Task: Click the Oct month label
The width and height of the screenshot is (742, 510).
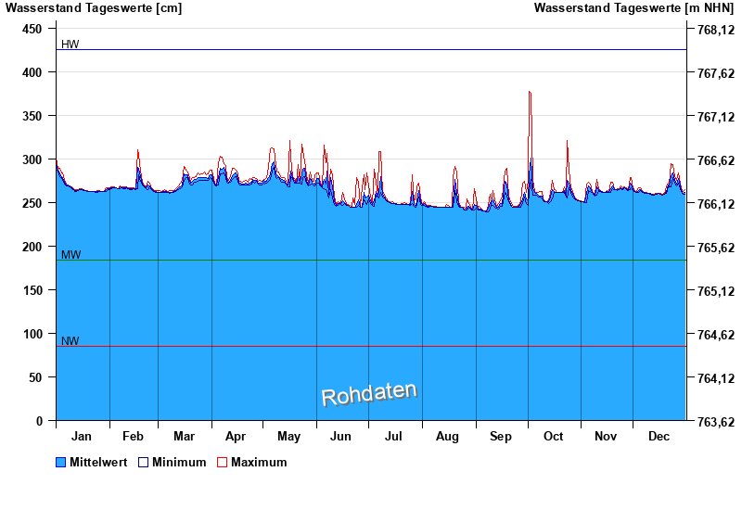Action: [x=553, y=436]
